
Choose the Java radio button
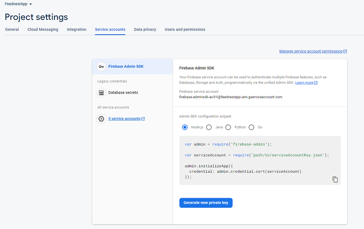pos(209,127)
